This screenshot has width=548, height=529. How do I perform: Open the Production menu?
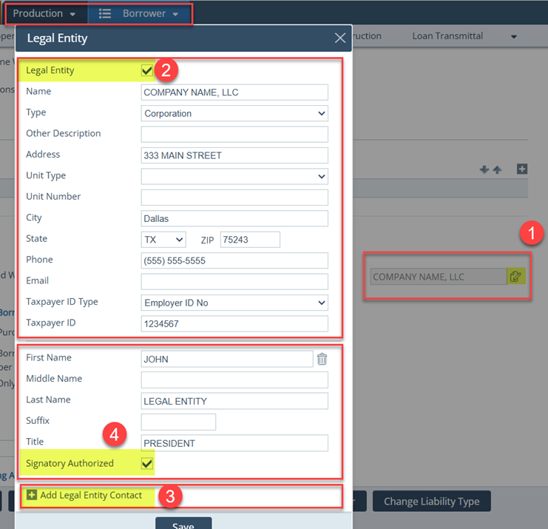(x=44, y=14)
